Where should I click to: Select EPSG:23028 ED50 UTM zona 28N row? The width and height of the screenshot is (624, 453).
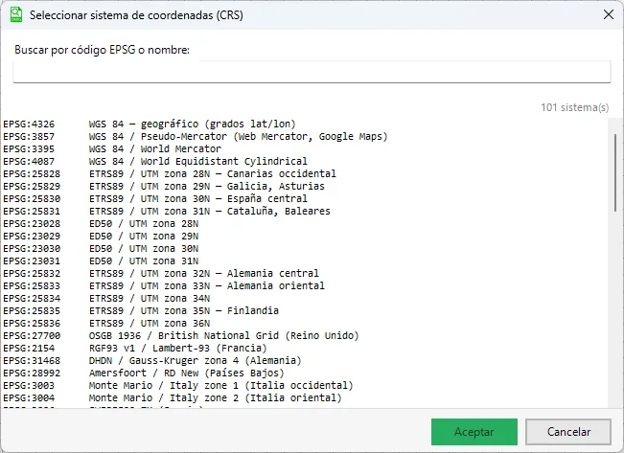pyautogui.click(x=305, y=223)
